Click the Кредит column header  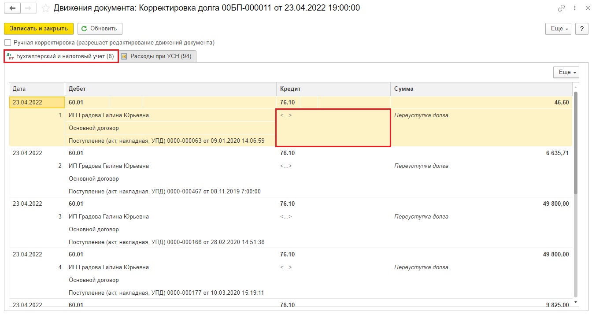(333, 89)
